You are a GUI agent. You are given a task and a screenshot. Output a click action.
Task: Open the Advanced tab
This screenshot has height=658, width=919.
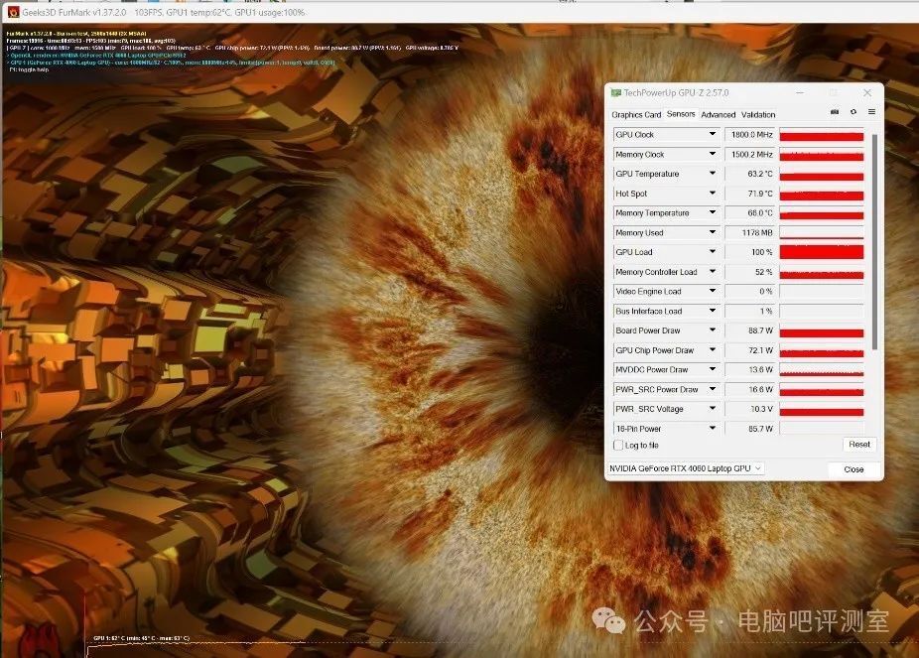coord(718,115)
